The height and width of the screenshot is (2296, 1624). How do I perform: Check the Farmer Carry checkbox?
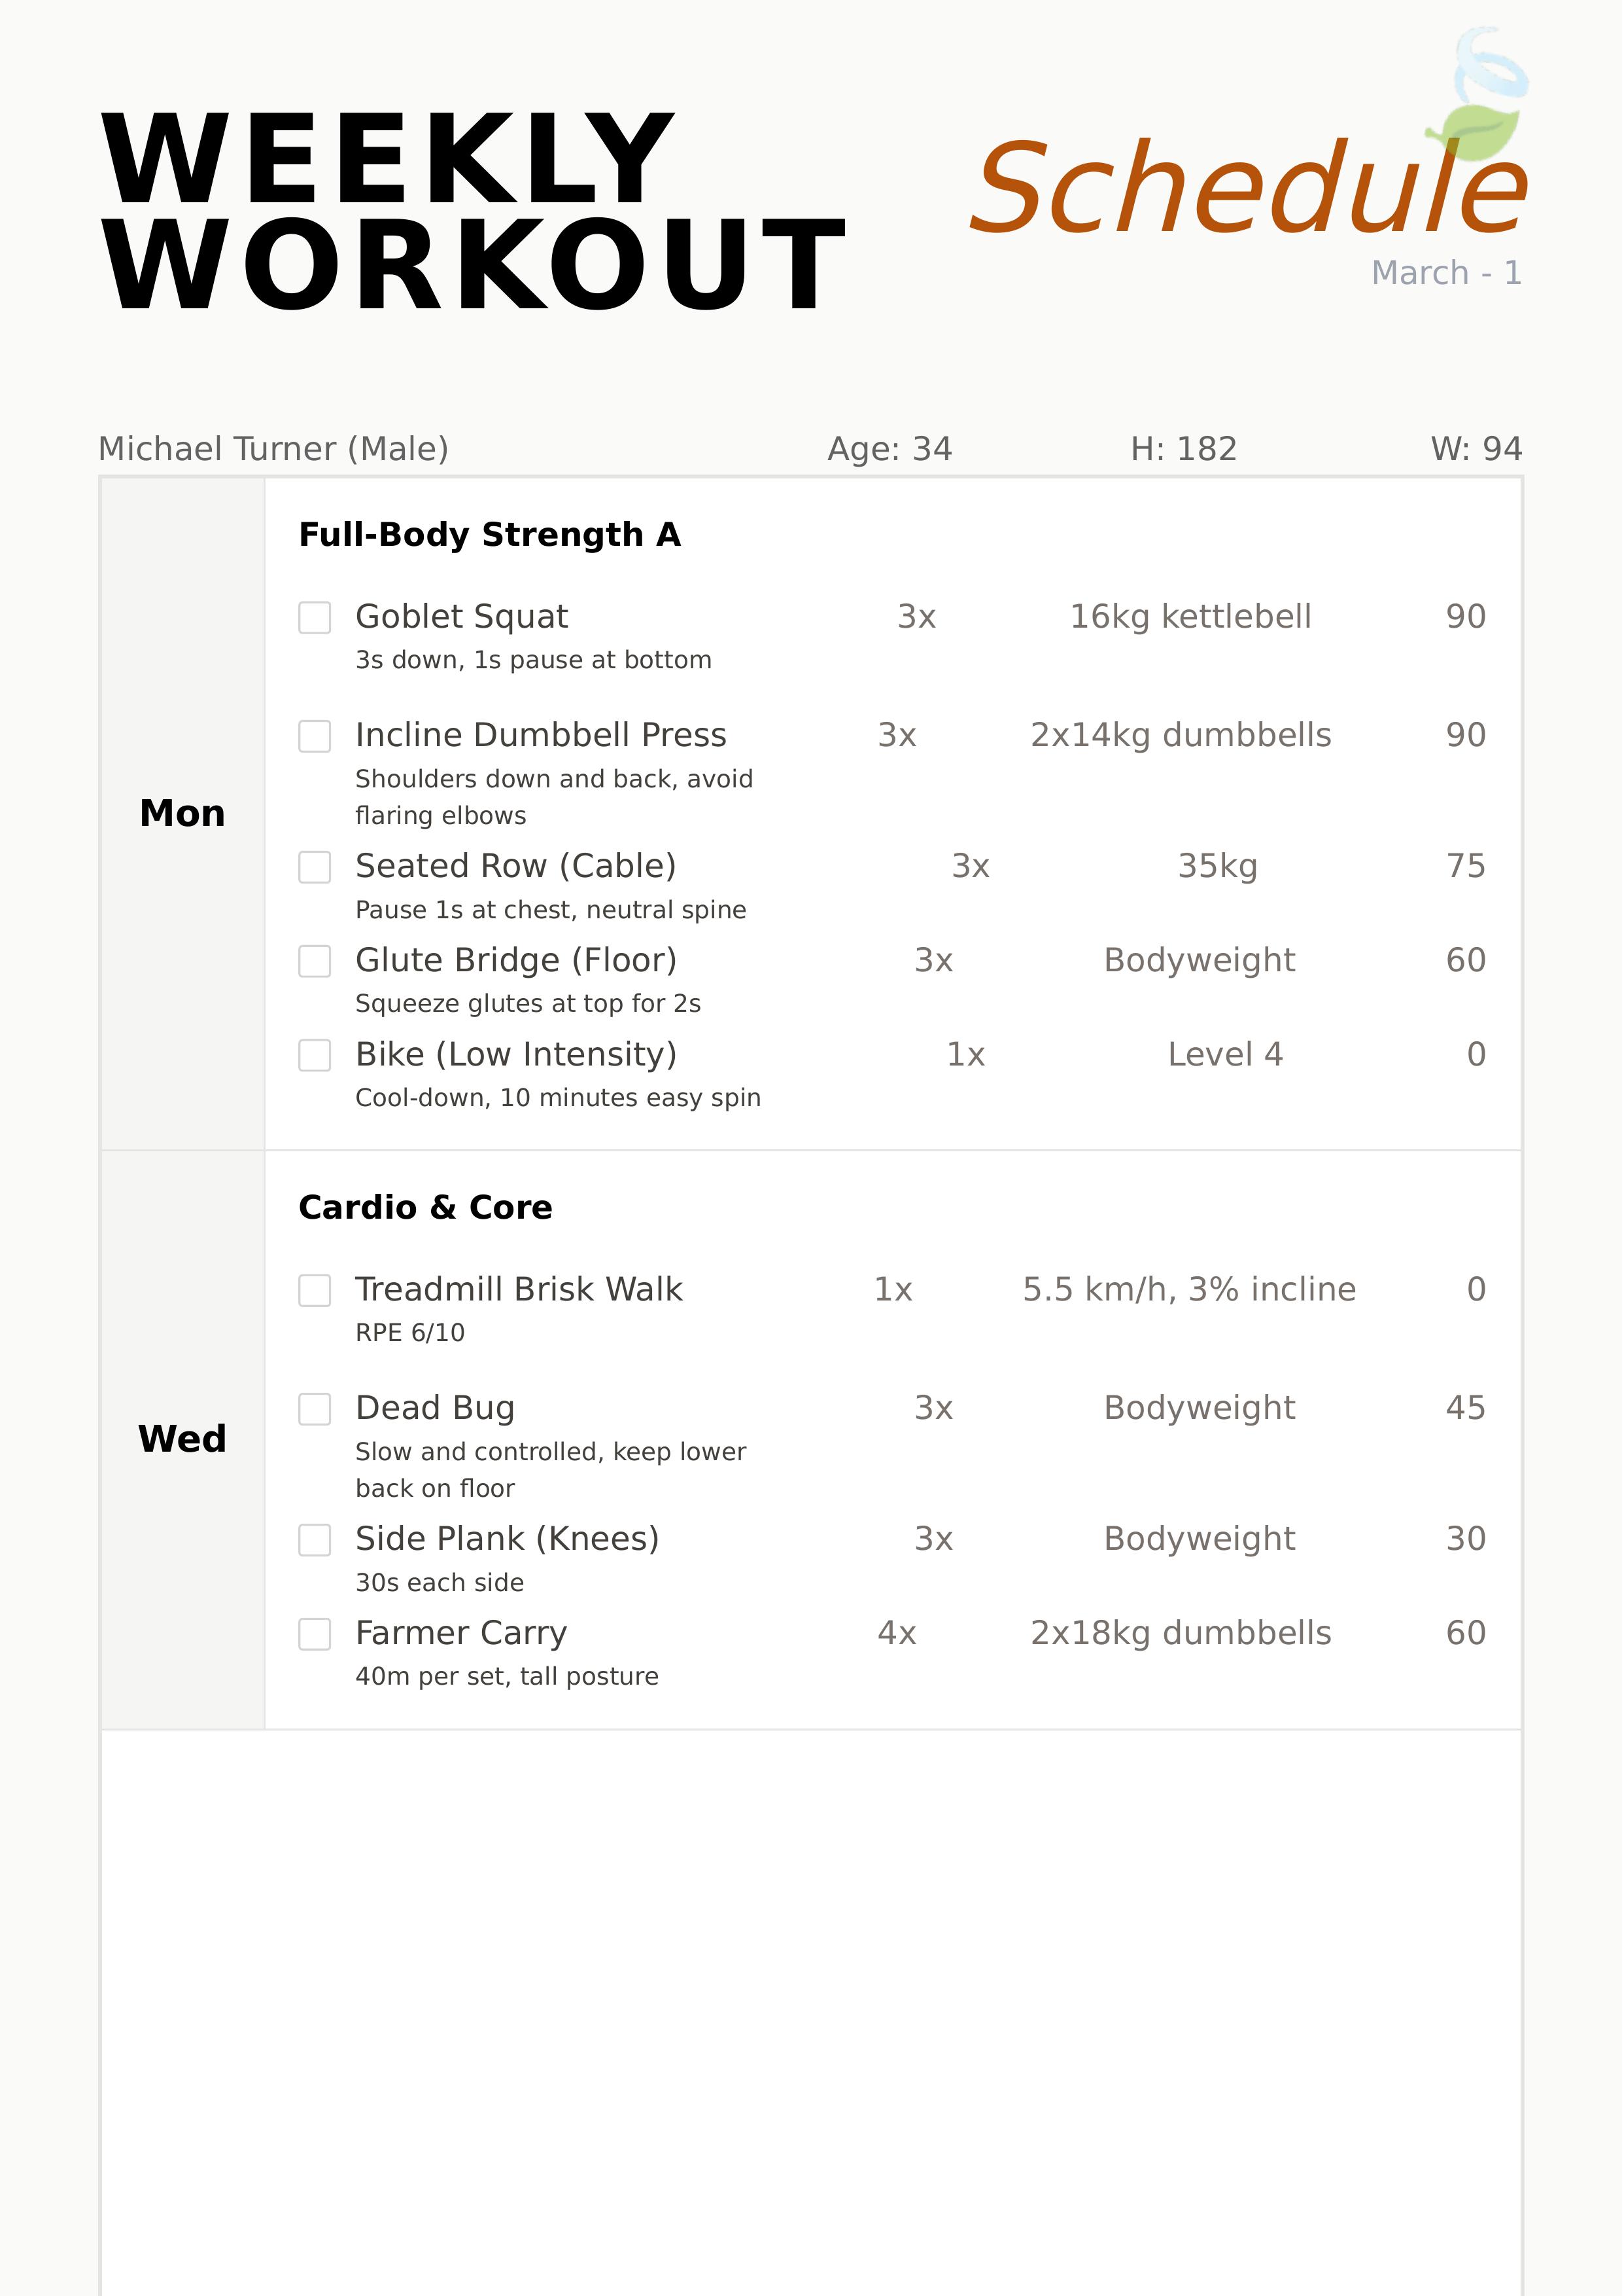315,1634
